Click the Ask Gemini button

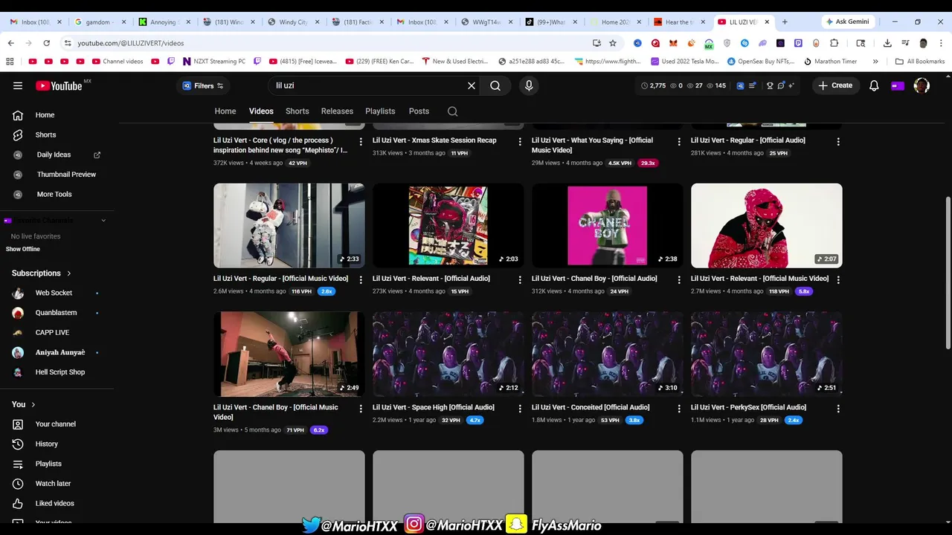[847, 22]
